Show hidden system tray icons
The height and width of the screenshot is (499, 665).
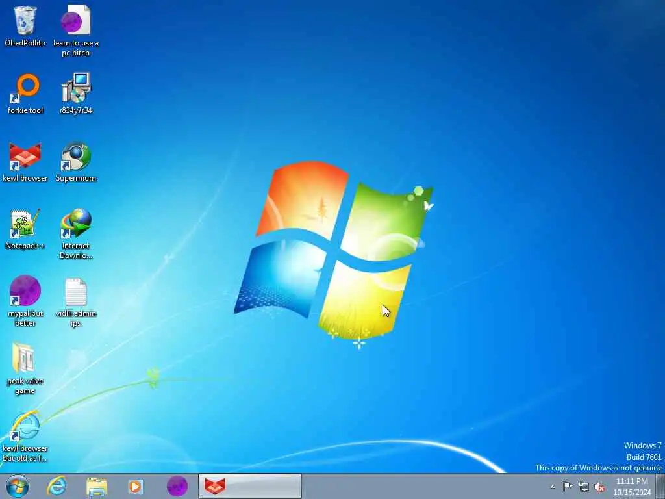coord(552,487)
